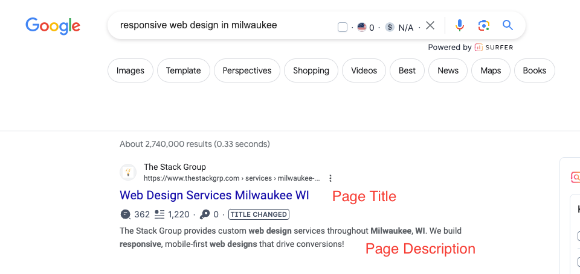Click the word count icon showing 1,220
The image size is (580, 274).
159,214
